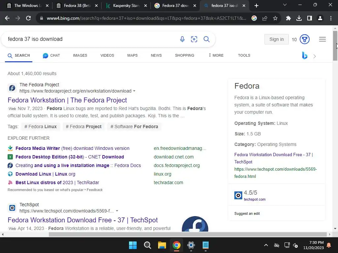Select the MAPS tab
The height and width of the screenshot is (253, 338).
click(x=132, y=55)
